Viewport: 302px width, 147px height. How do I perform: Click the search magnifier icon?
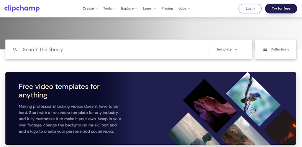(x=15, y=49)
